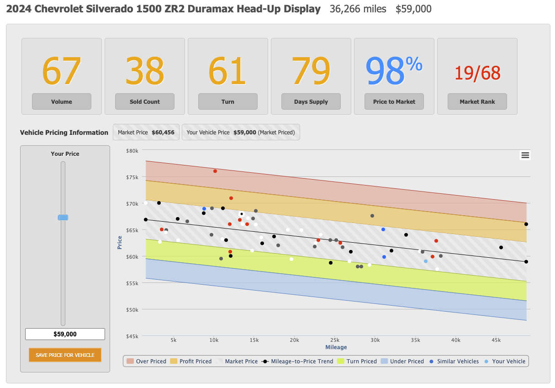The image size is (555, 388).
Task: Click the Volume metric button
Action: (62, 102)
